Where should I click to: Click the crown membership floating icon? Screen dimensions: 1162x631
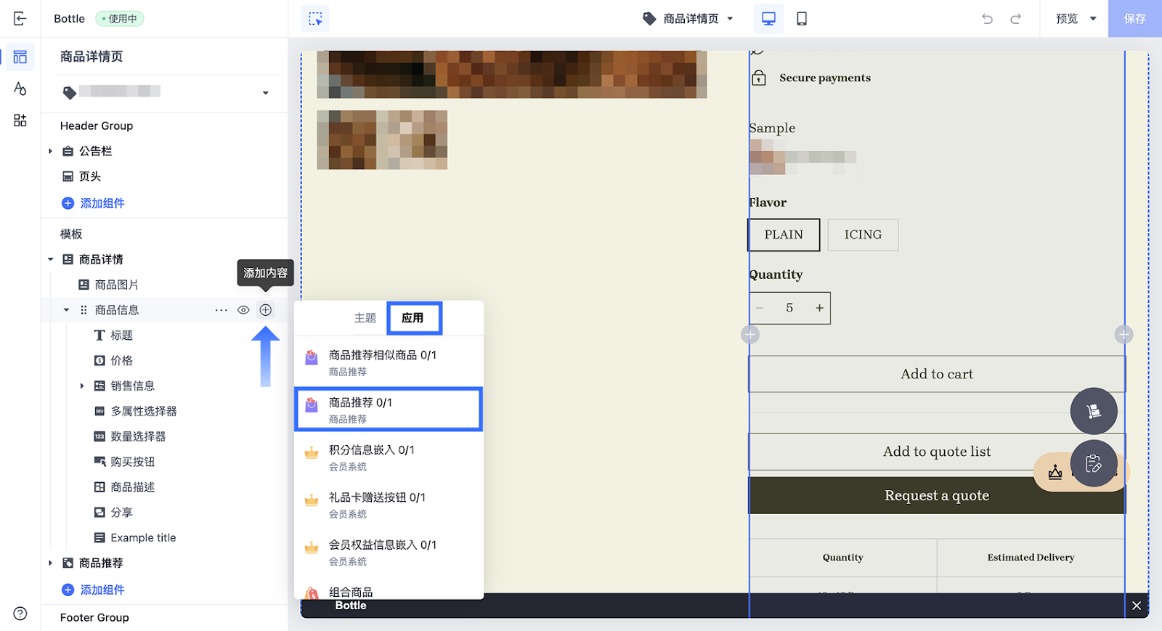(x=1055, y=473)
